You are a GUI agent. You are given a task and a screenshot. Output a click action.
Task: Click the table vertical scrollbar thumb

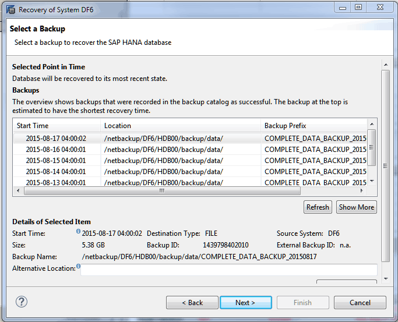click(x=372, y=147)
